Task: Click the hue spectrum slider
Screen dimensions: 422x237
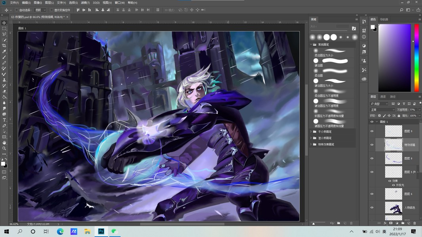Action: click(x=416, y=58)
